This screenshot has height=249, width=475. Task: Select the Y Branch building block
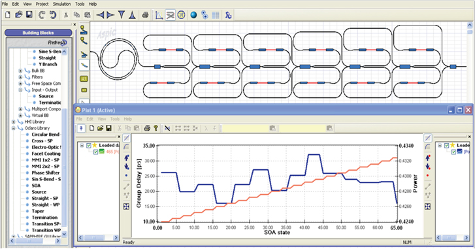pos(48,64)
